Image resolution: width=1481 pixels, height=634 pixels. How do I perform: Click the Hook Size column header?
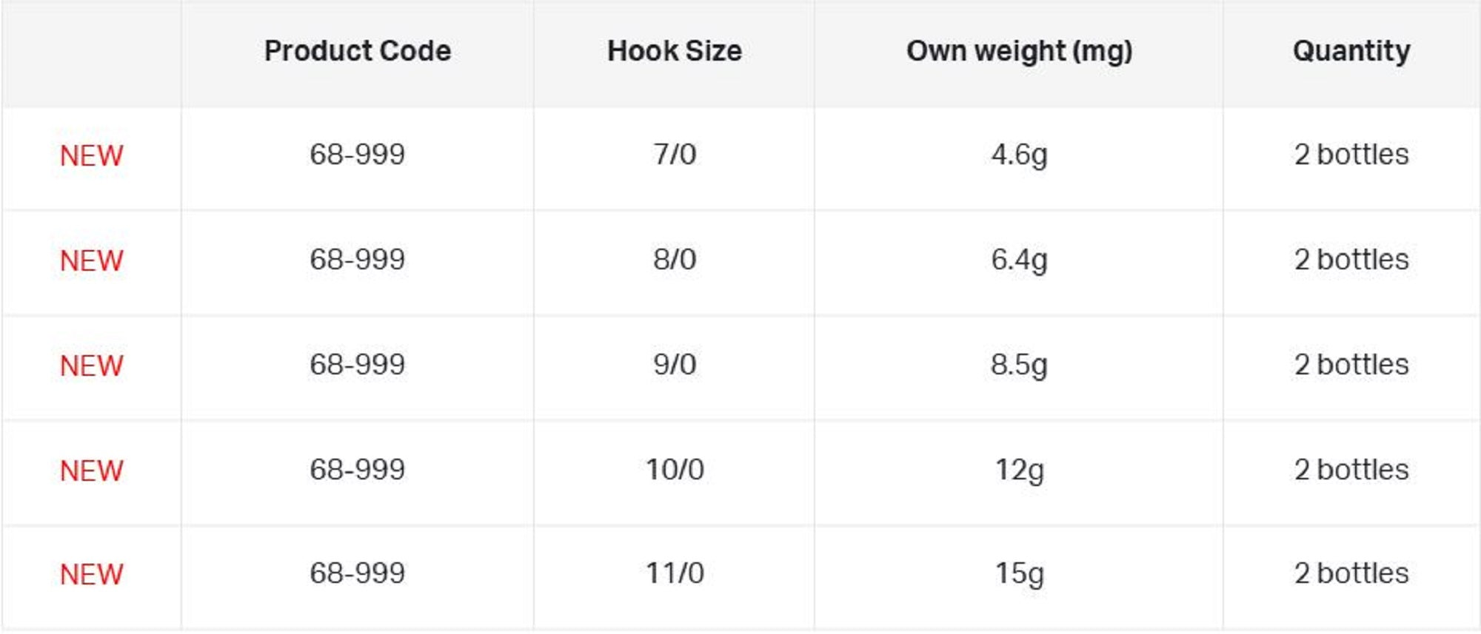coord(674,51)
